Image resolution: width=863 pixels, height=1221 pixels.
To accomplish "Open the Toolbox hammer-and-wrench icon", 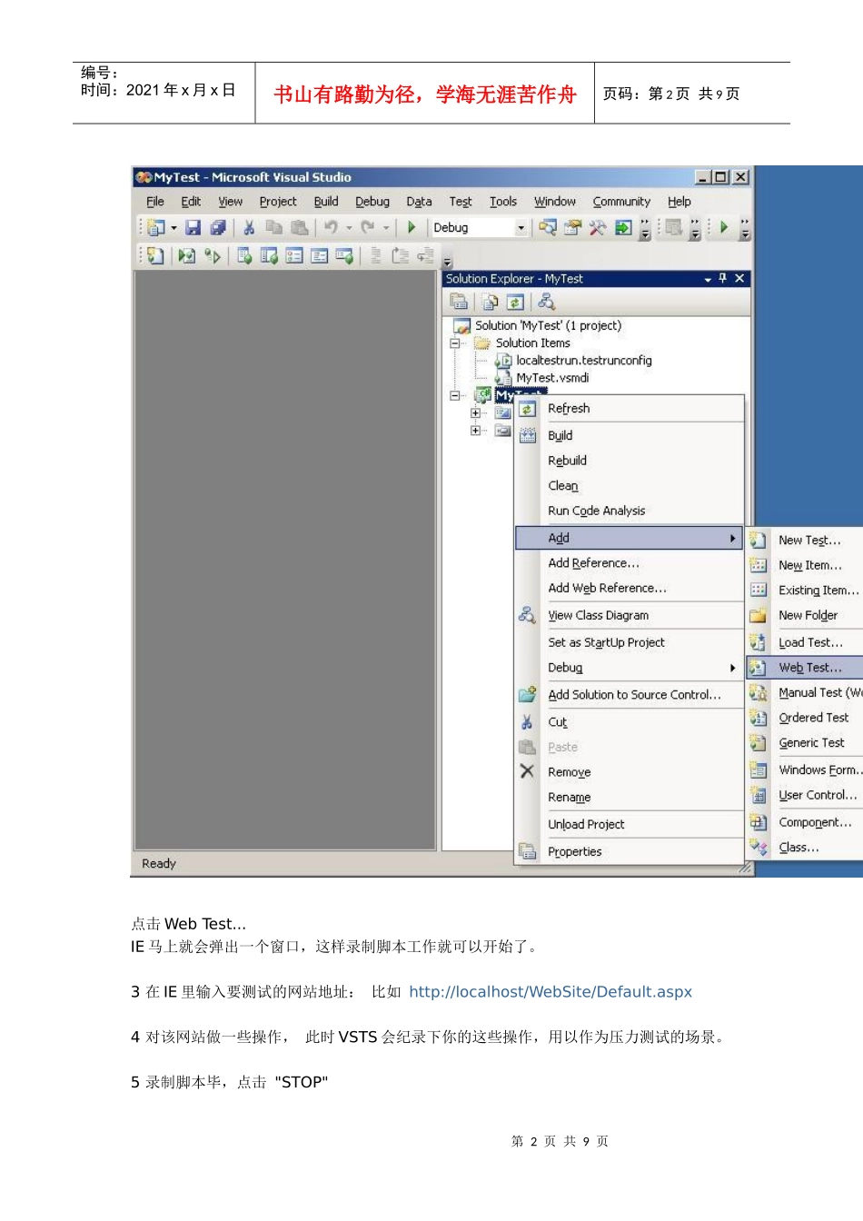I will coord(597,227).
